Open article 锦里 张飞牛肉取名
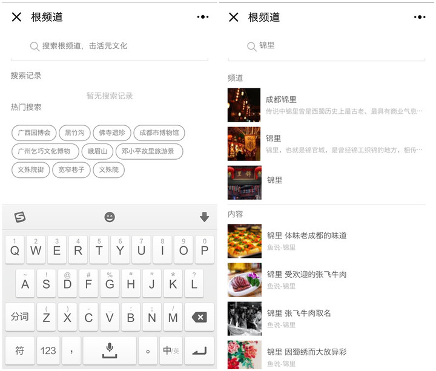The height and width of the screenshot is (371, 436). tap(327, 319)
